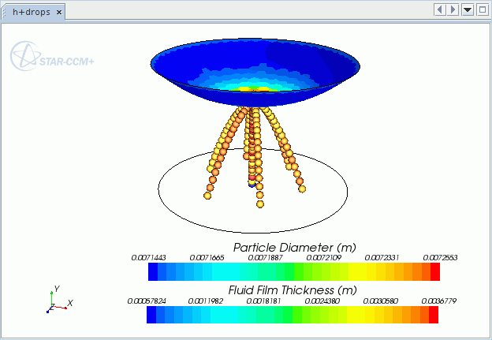Maximize the scene window panel
This screenshot has width=492, height=340.
coord(482,9)
